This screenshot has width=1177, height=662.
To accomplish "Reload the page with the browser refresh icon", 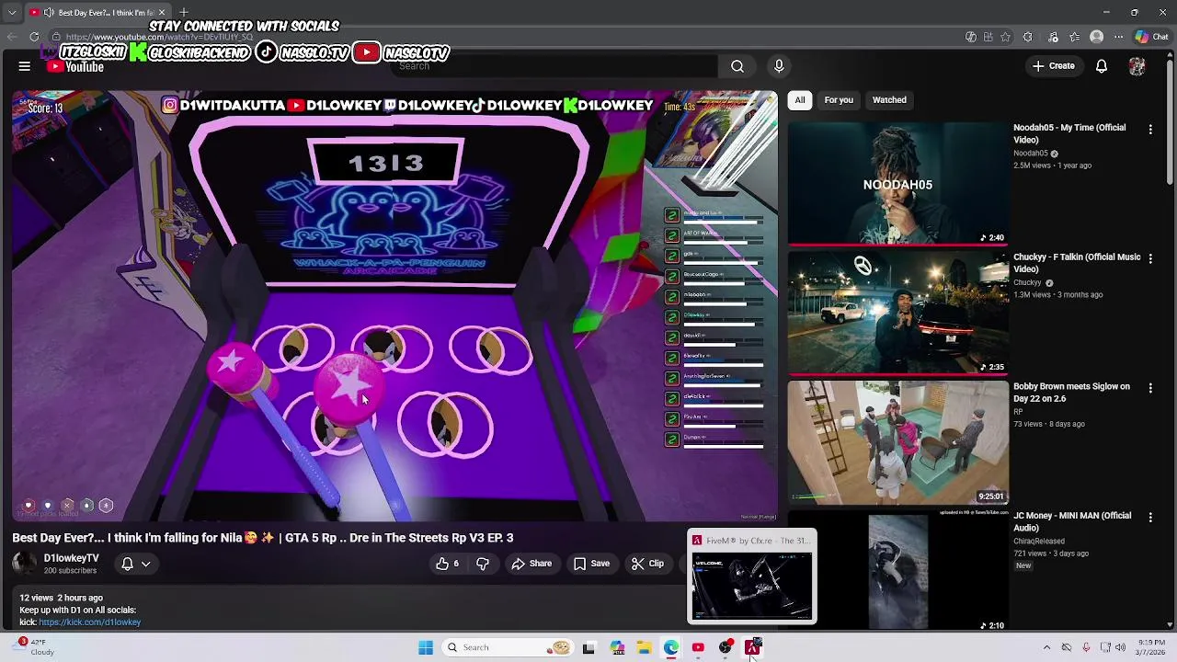I will click(34, 37).
